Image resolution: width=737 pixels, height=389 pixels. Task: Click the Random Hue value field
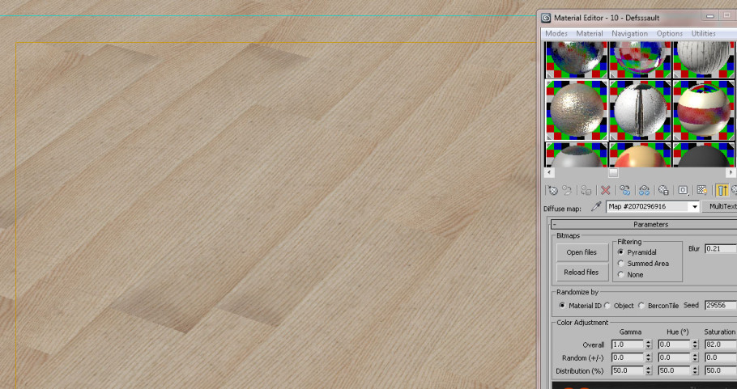point(674,357)
